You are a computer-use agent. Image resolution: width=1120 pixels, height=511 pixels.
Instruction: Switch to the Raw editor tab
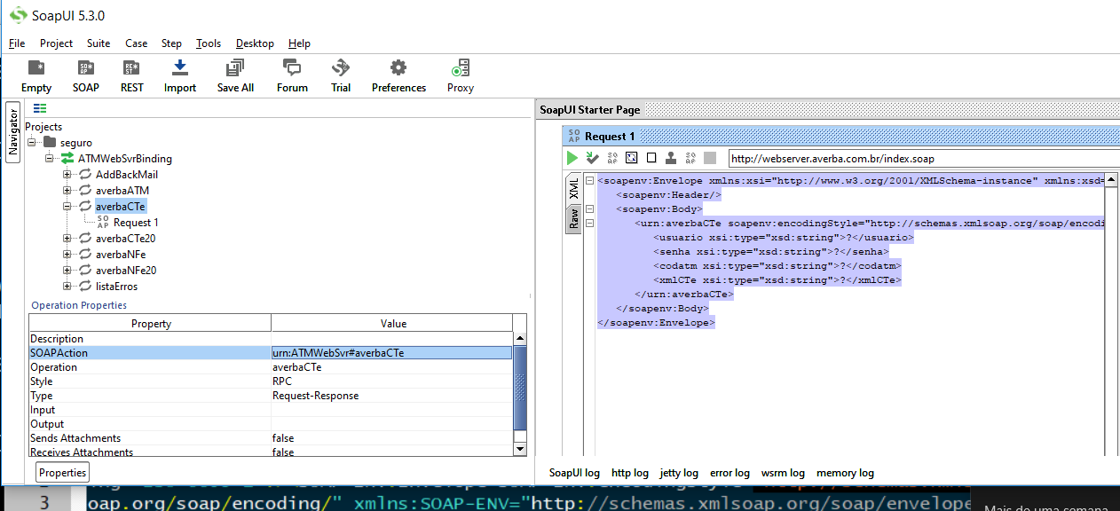pos(573,216)
